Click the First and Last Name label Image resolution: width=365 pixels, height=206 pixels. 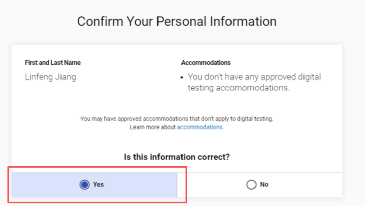click(x=53, y=63)
